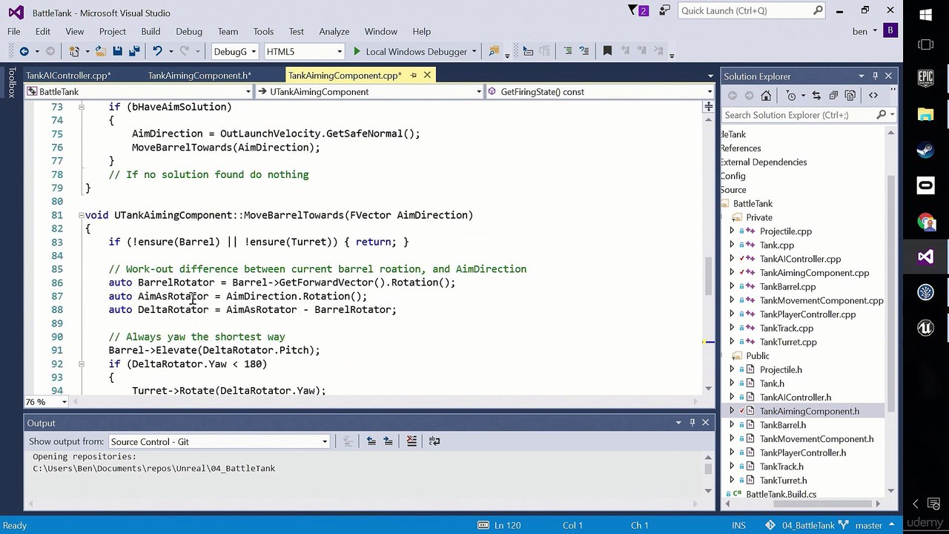
Task: Toggle bookmark on current line
Action: (607, 51)
